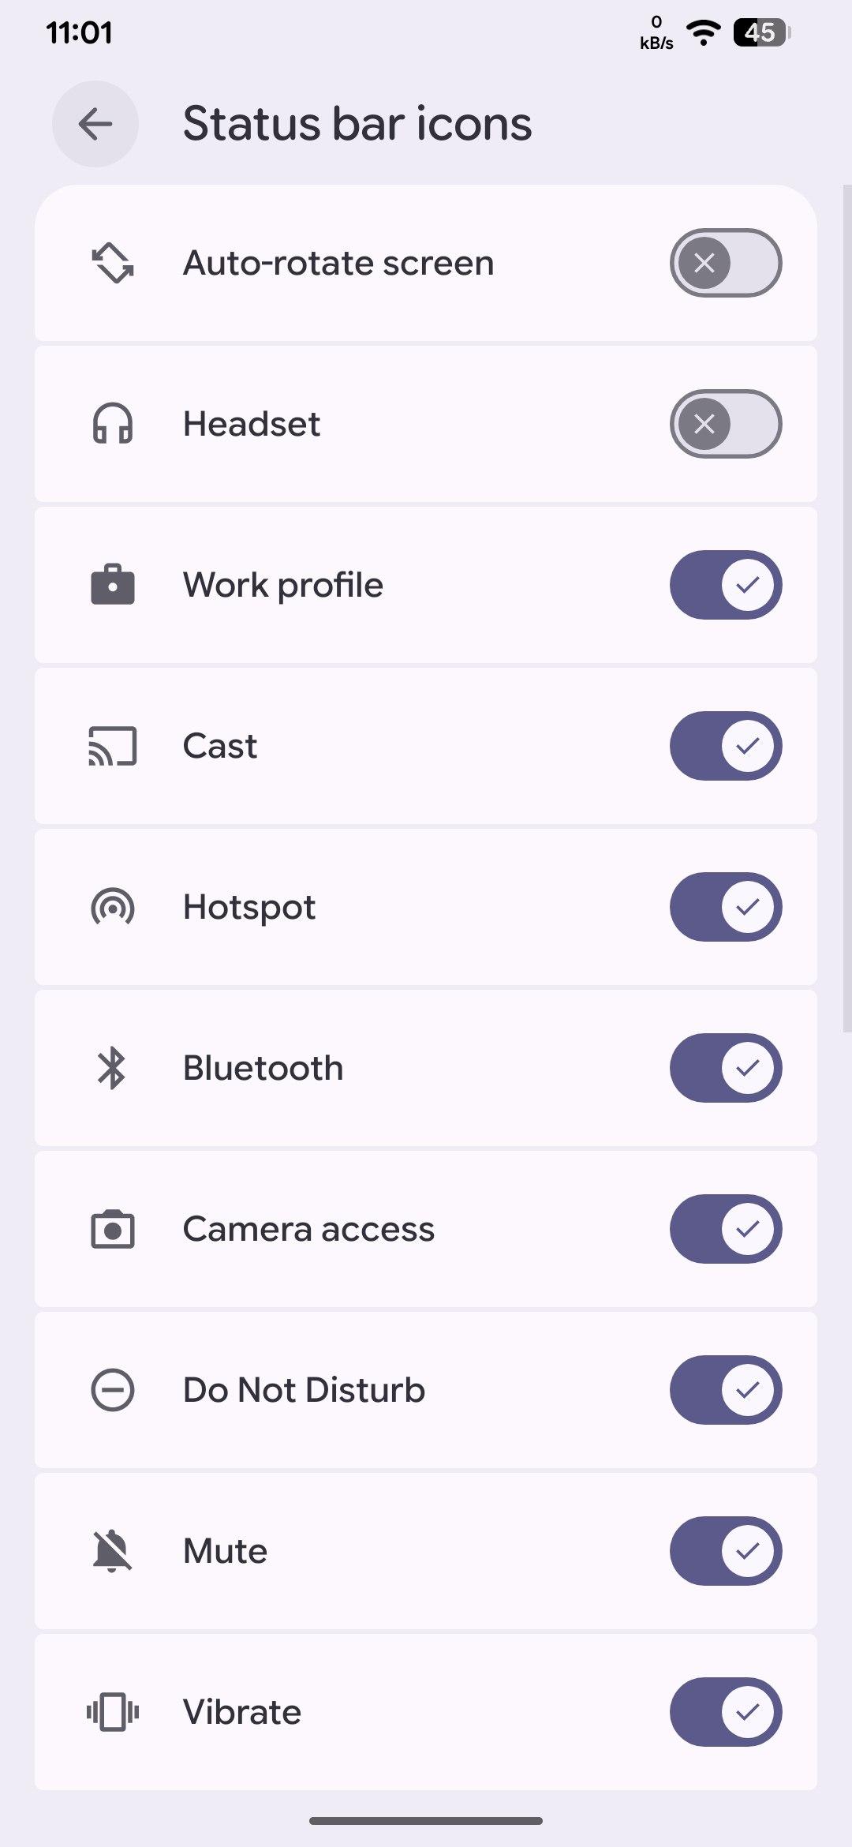Tap the back arrow button
This screenshot has width=852, height=1847.
(95, 124)
